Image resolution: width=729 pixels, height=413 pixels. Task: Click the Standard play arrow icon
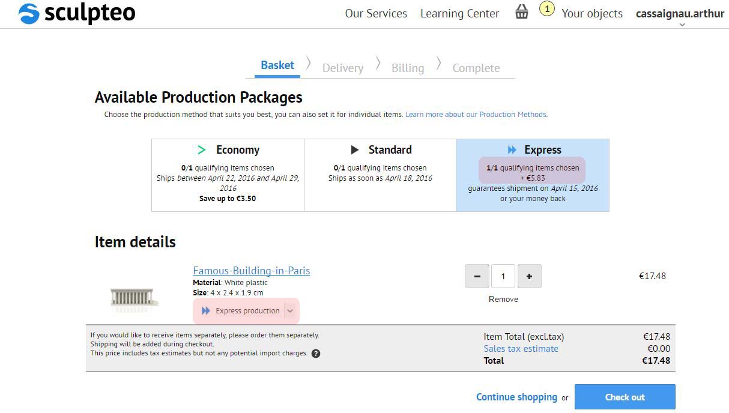click(x=355, y=150)
